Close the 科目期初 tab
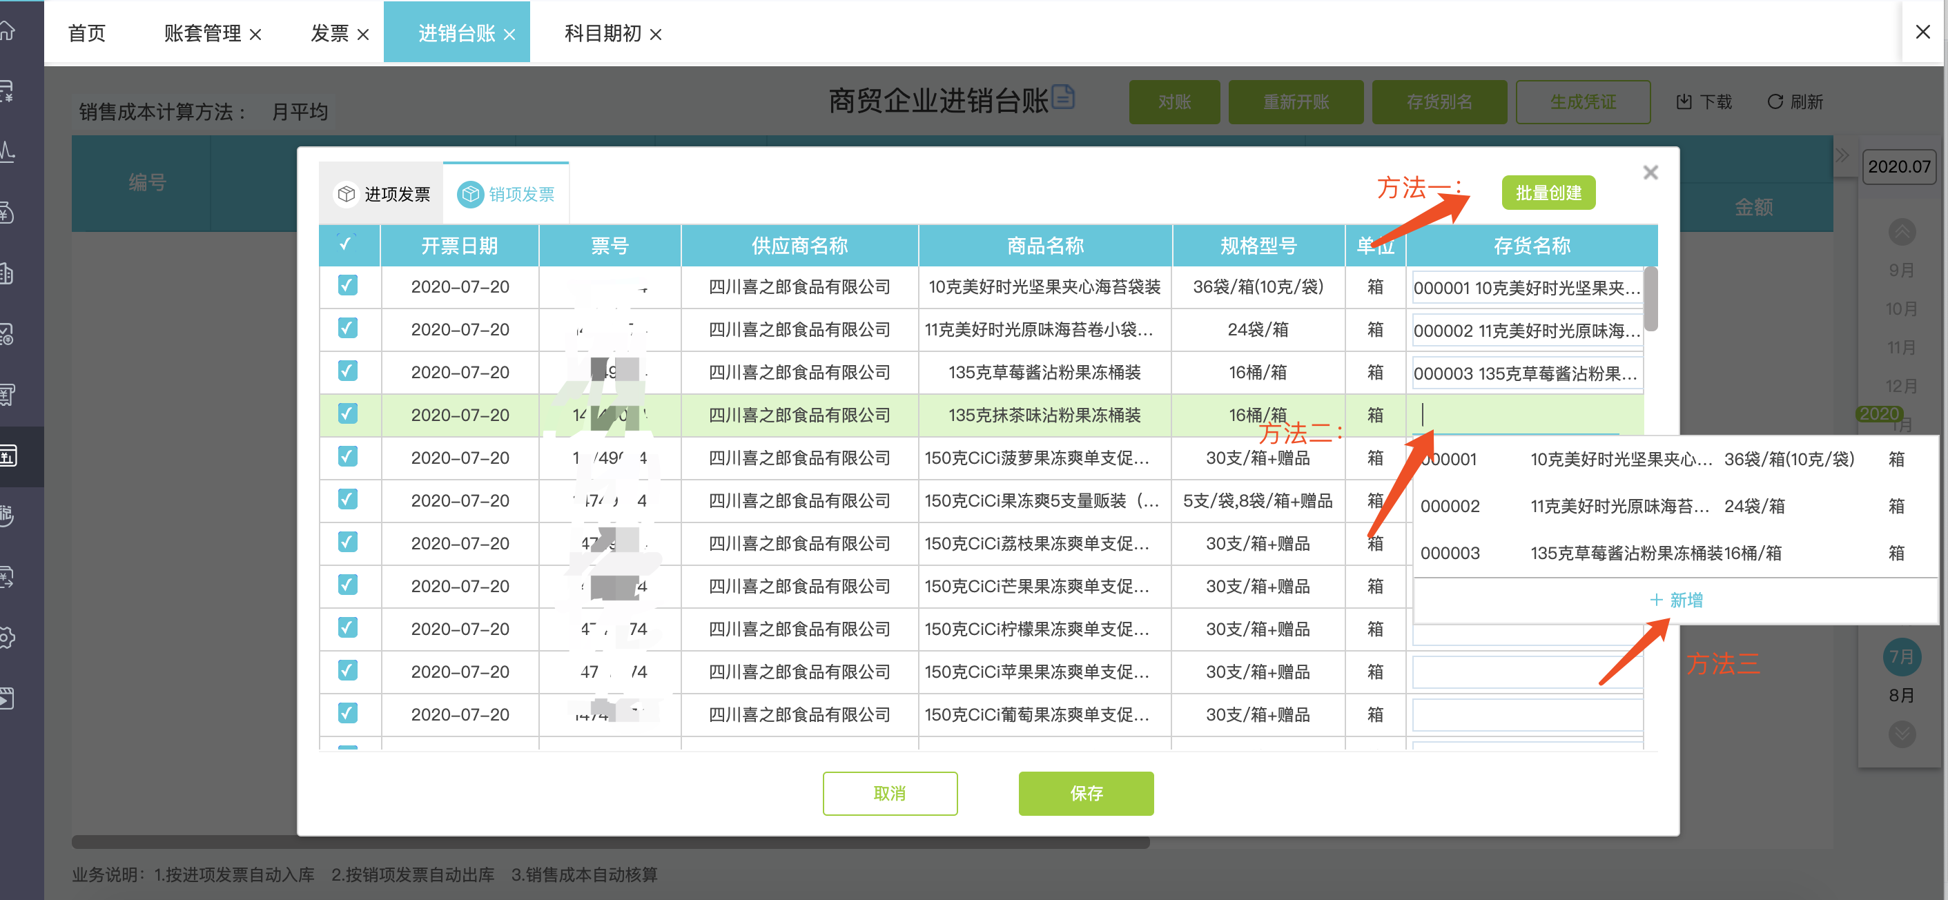 [656, 35]
